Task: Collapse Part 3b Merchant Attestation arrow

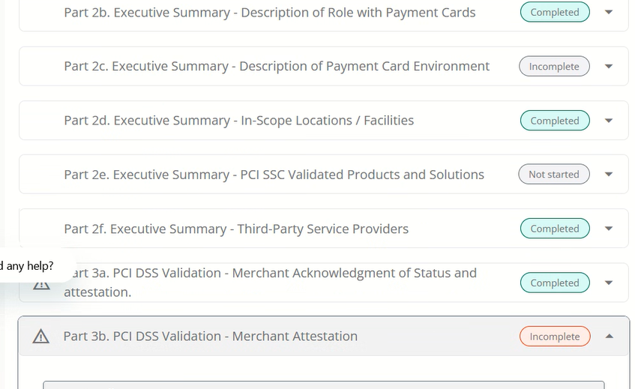Action: [609, 337]
